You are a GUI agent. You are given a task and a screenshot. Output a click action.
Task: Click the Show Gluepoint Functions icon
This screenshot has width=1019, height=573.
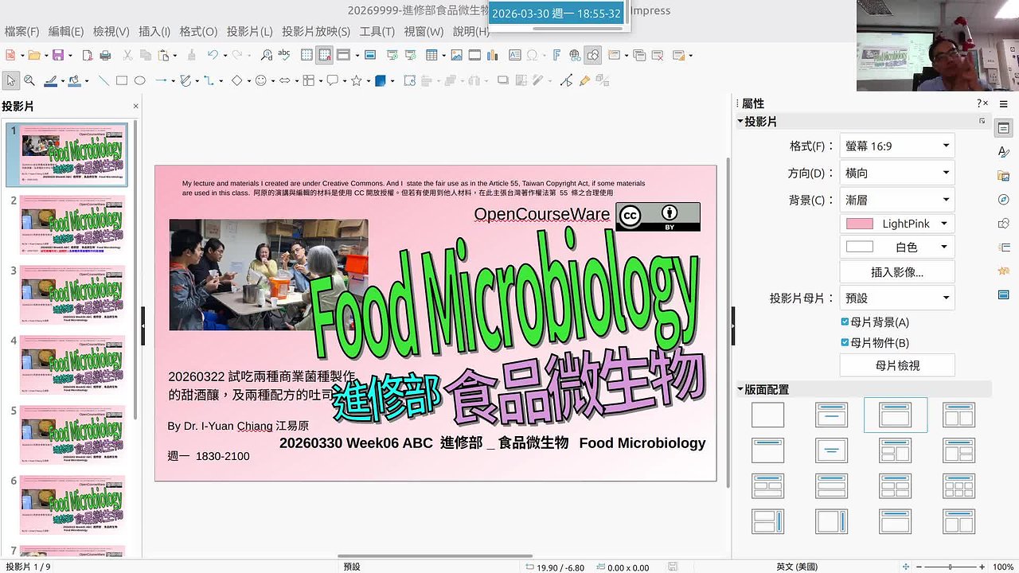[x=584, y=80]
